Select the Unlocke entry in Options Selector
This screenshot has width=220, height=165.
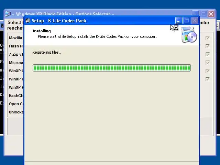(x=16, y=112)
